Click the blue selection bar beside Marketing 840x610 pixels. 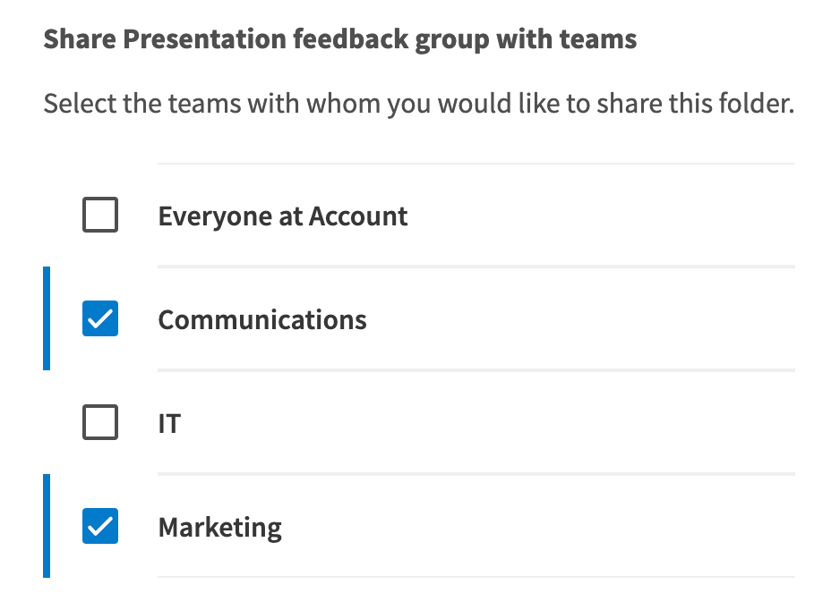(47, 526)
